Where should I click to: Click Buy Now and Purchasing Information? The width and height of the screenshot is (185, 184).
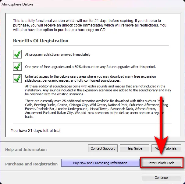click(100, 163)
